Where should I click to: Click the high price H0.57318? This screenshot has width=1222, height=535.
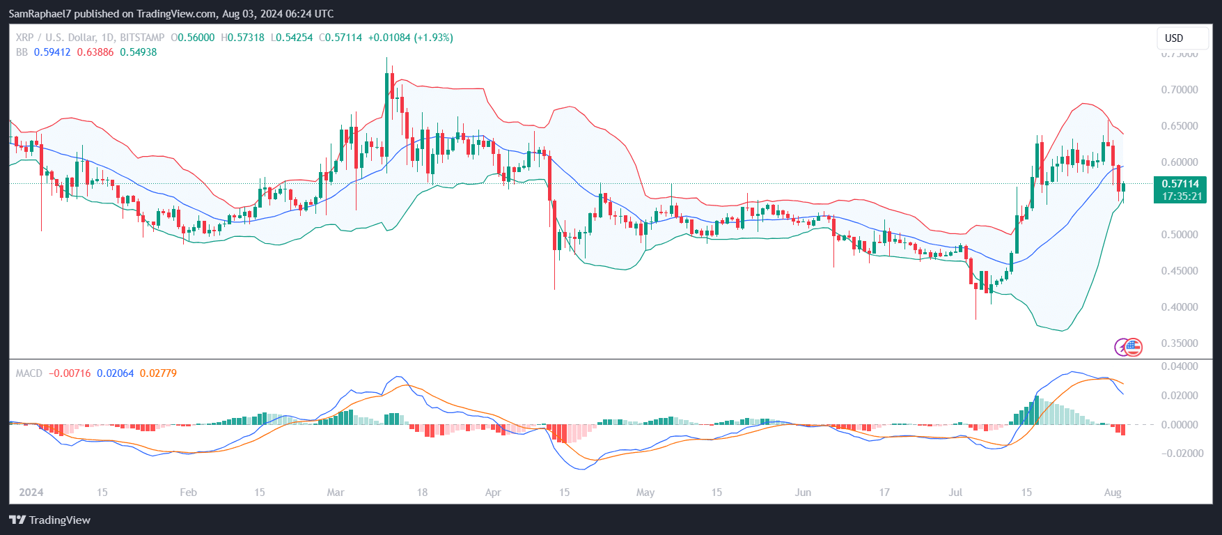[243, 38]
